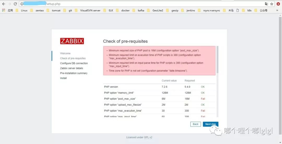Click the Current value column header

pos(169,81)
